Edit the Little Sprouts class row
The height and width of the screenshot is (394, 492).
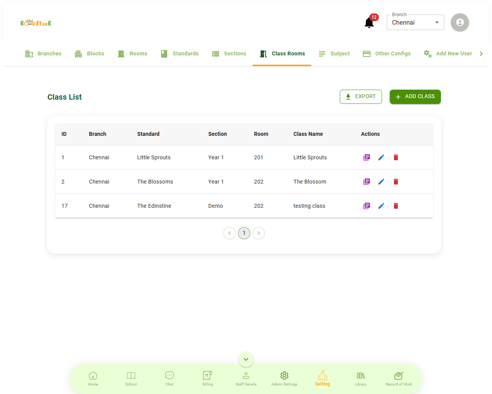(381, 157)
